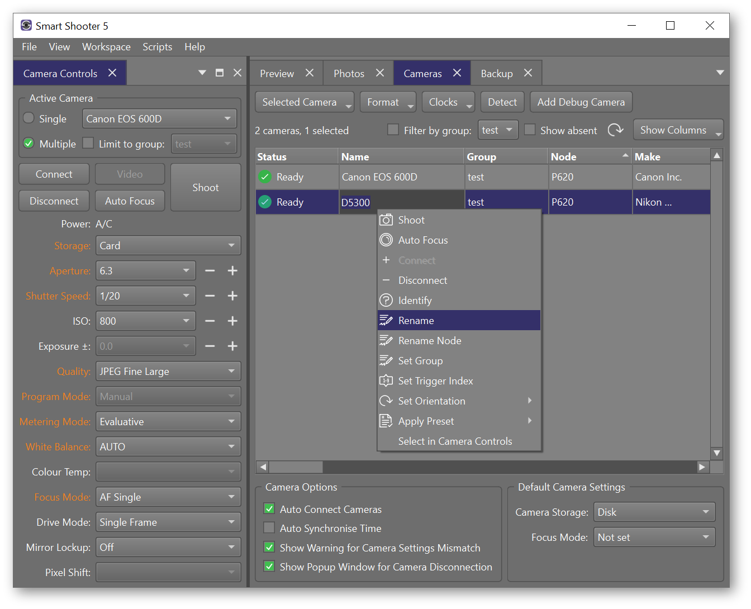Click the minus icon next to ISO
The height and width of the screenshot is (609, 751).
[210, 321]
